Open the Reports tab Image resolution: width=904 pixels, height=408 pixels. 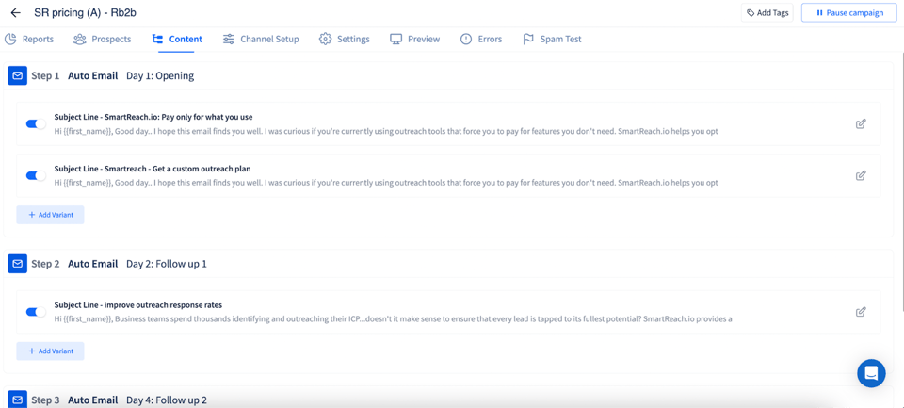click(29, 40)
